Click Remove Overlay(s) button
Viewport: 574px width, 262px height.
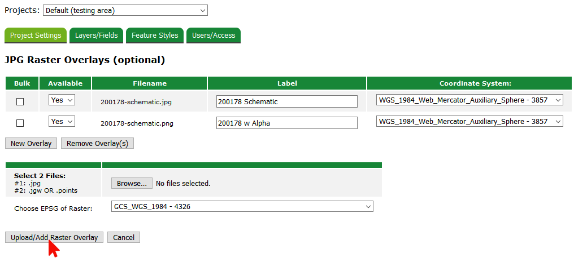click(x=97, y=143)
